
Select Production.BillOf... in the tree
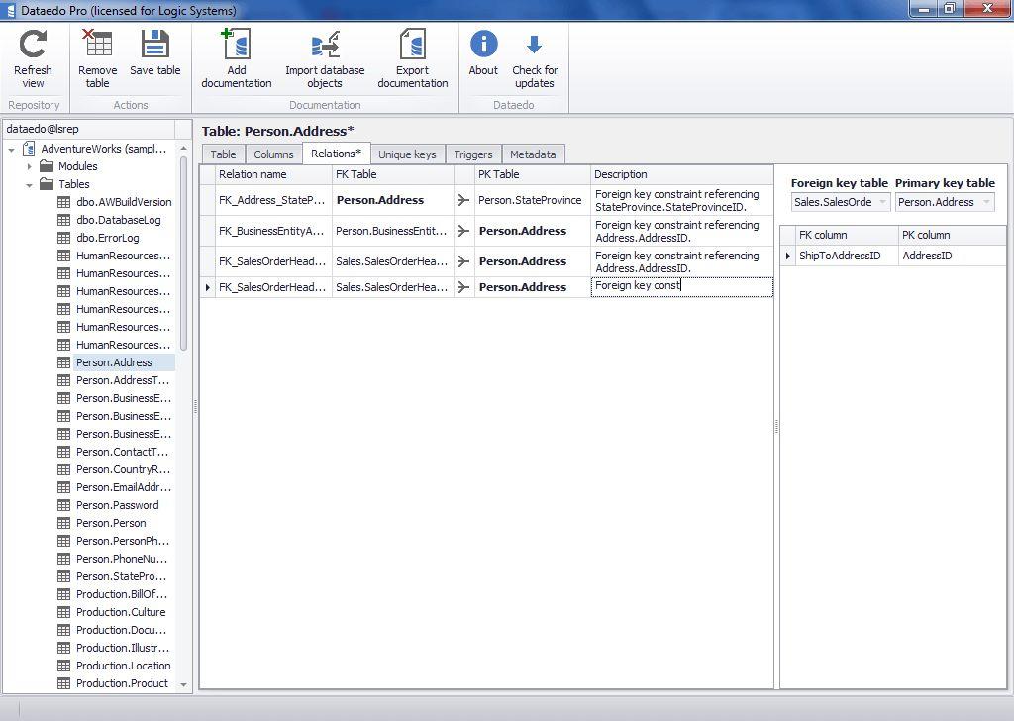122,593
